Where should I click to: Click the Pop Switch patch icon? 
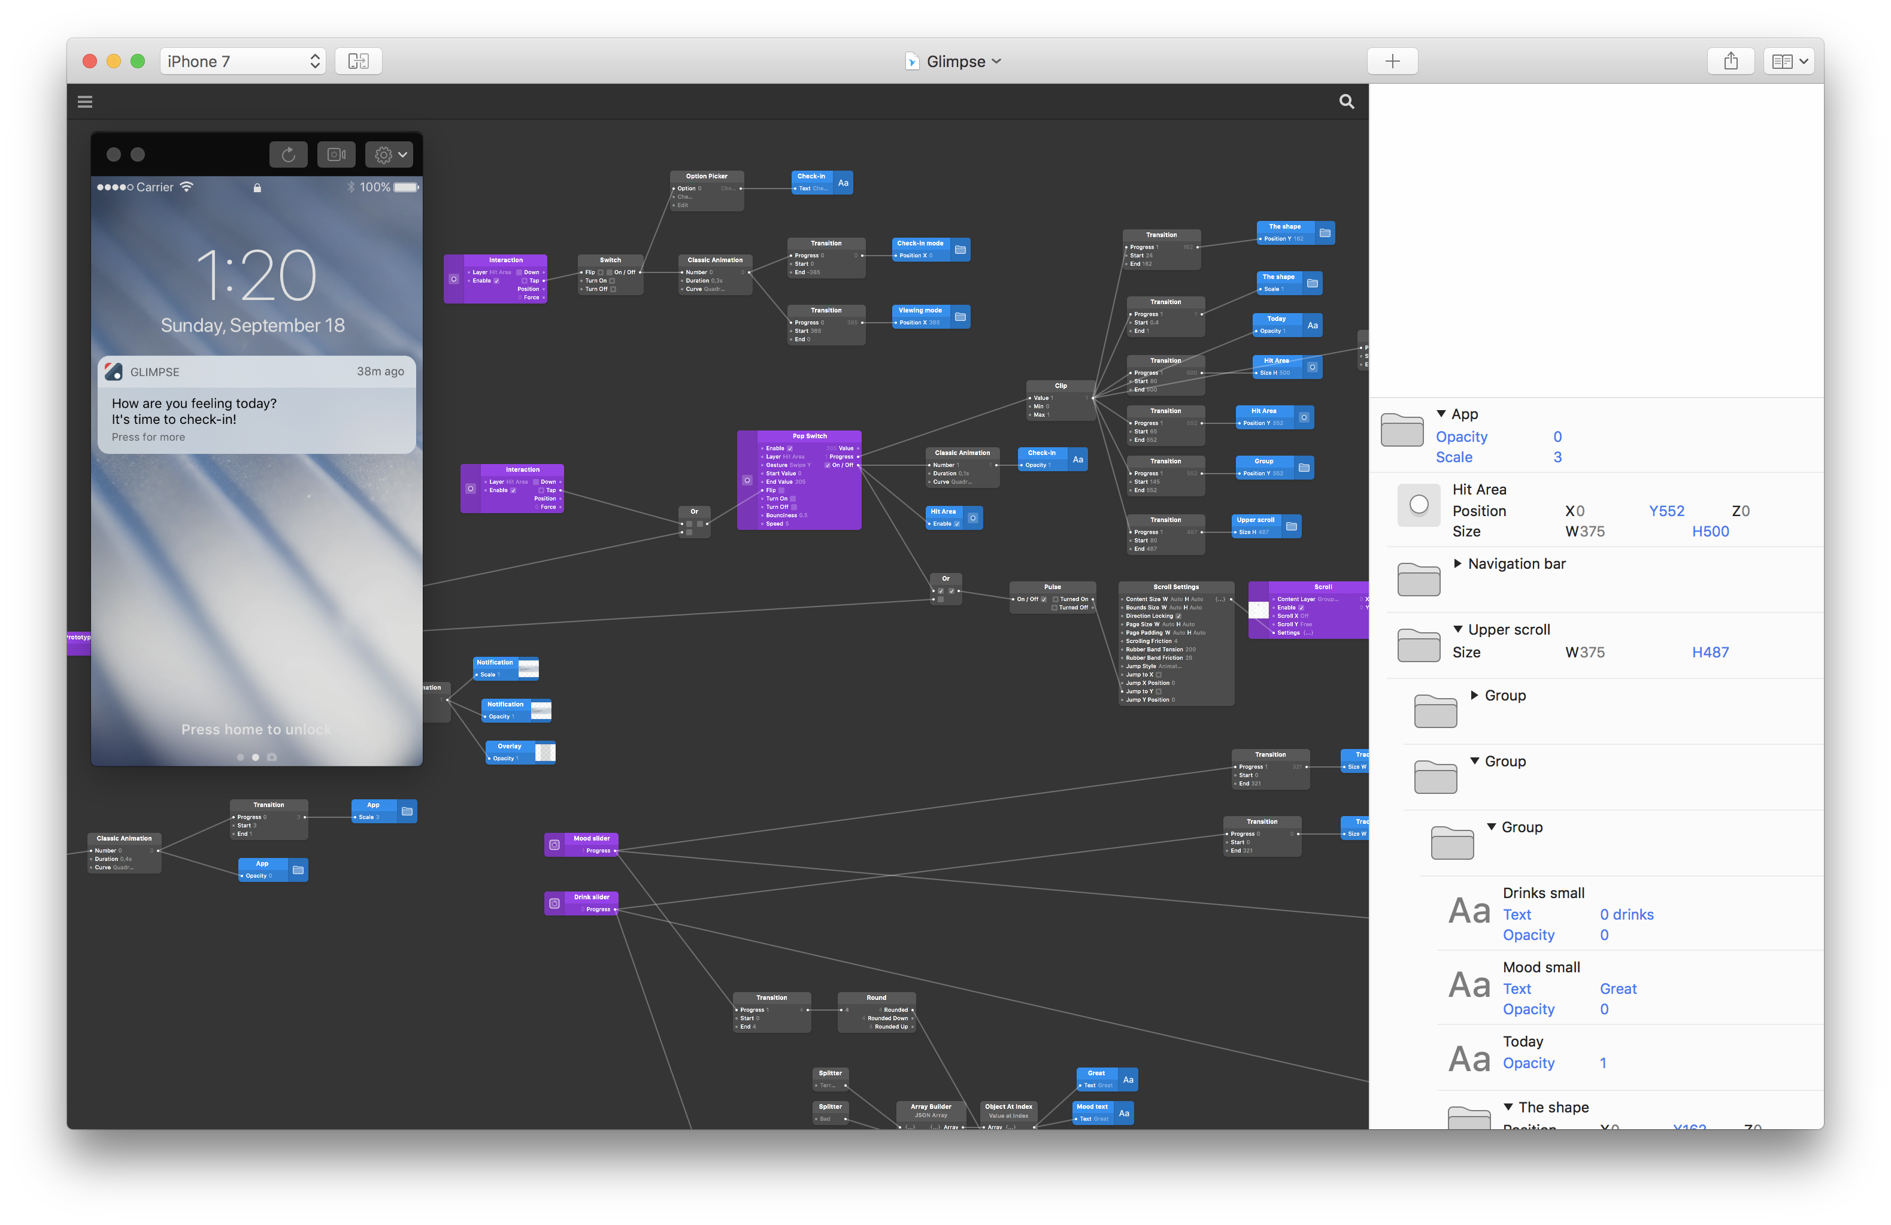[747, 480]
